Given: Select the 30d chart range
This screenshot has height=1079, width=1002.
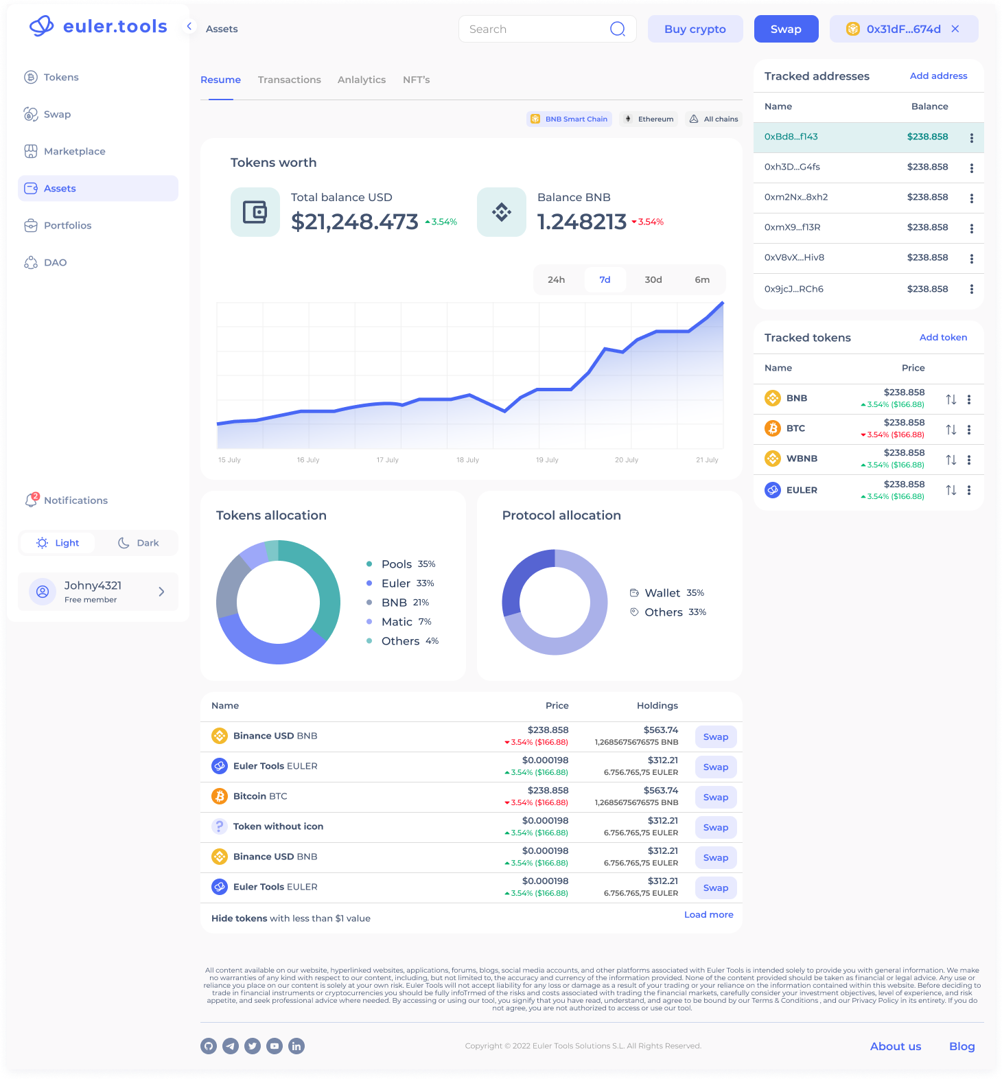Looking at the screenshot, I should [x=653, y=279].
